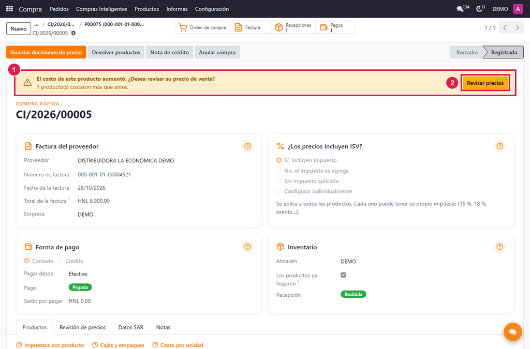The width and height of the screenshot is (530, 349).
Task: Select the Contado payment radio
Action: pos(27,261)
